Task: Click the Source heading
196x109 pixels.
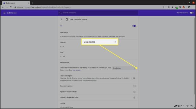Action: [x=63, y=103]
